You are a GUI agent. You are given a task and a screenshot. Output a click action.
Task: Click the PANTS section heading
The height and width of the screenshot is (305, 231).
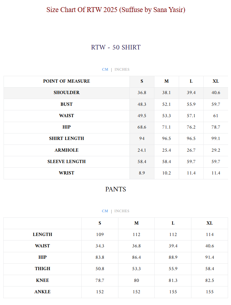tap(115, 189)
